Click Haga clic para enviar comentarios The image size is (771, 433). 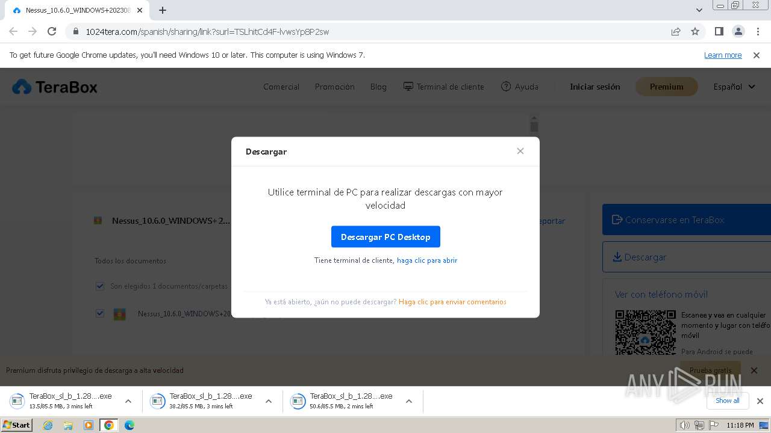pos(452,302)
